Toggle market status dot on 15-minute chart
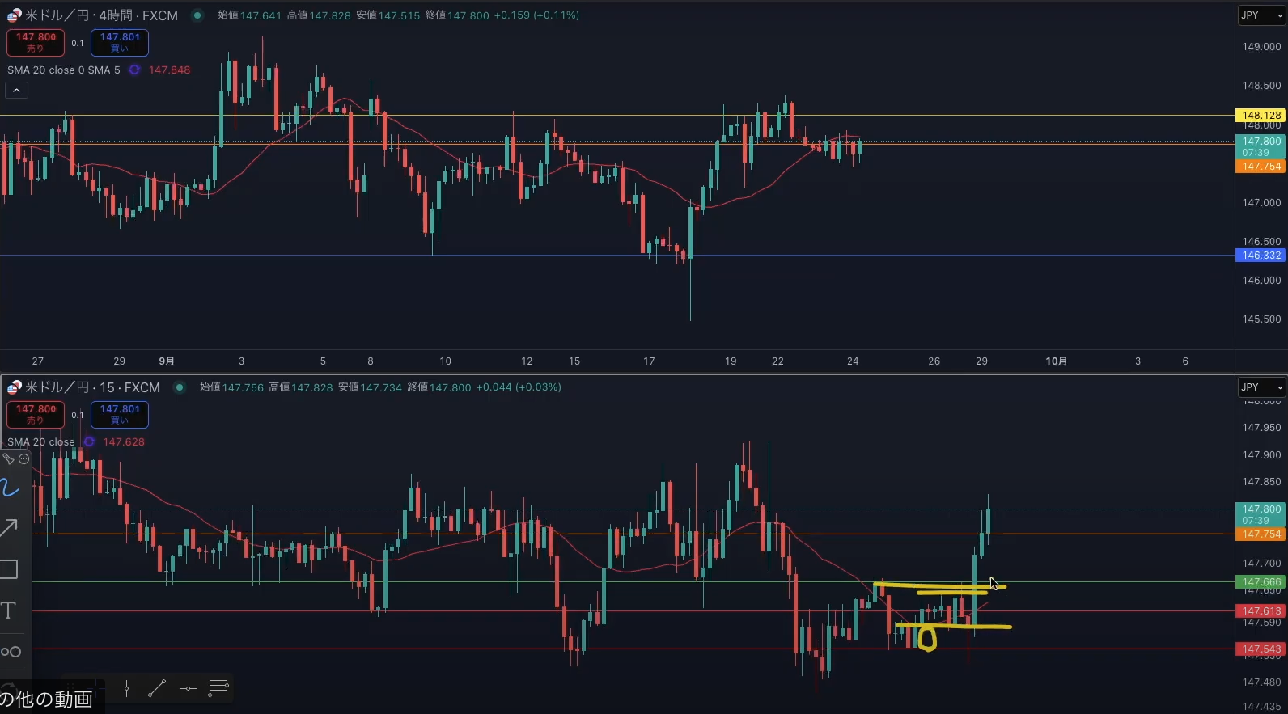This screenshot has width=1288, height=714. tap(180, 387)
